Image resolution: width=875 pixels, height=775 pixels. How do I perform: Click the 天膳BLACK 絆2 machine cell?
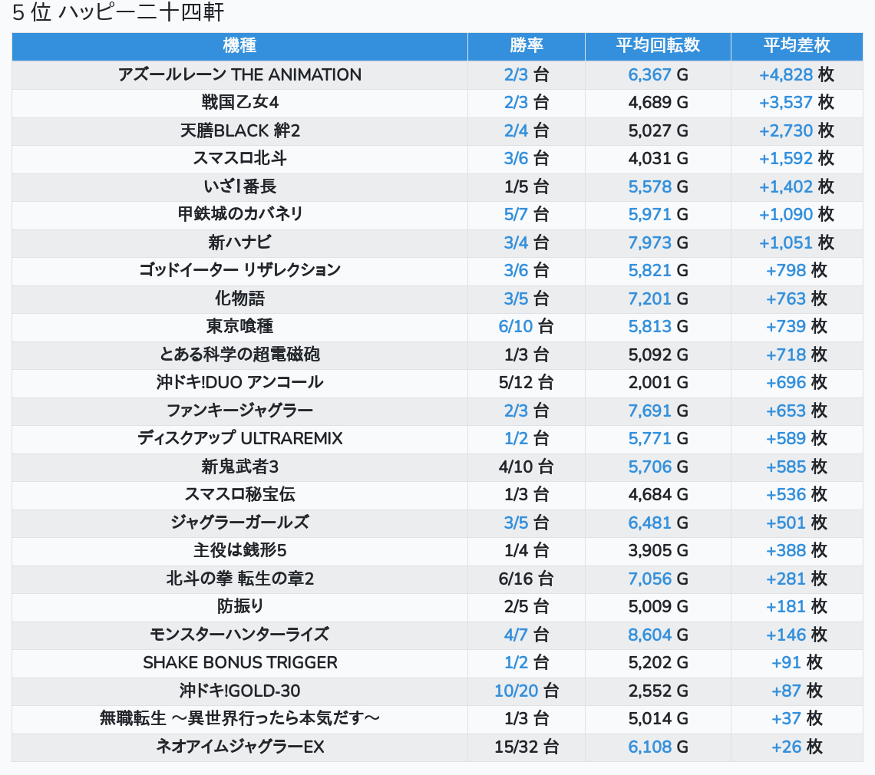(239, 131)
